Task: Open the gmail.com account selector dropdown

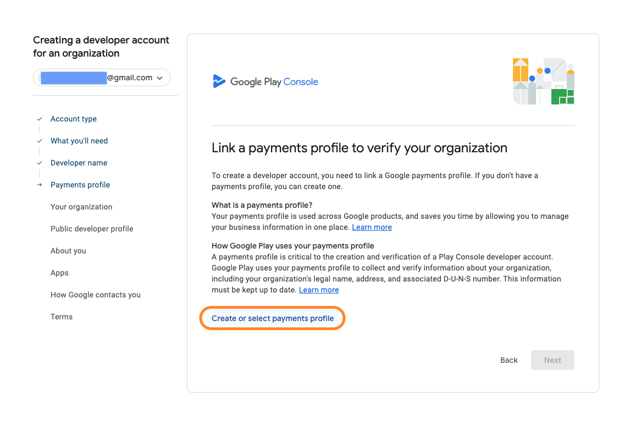Action: point(102,78)
